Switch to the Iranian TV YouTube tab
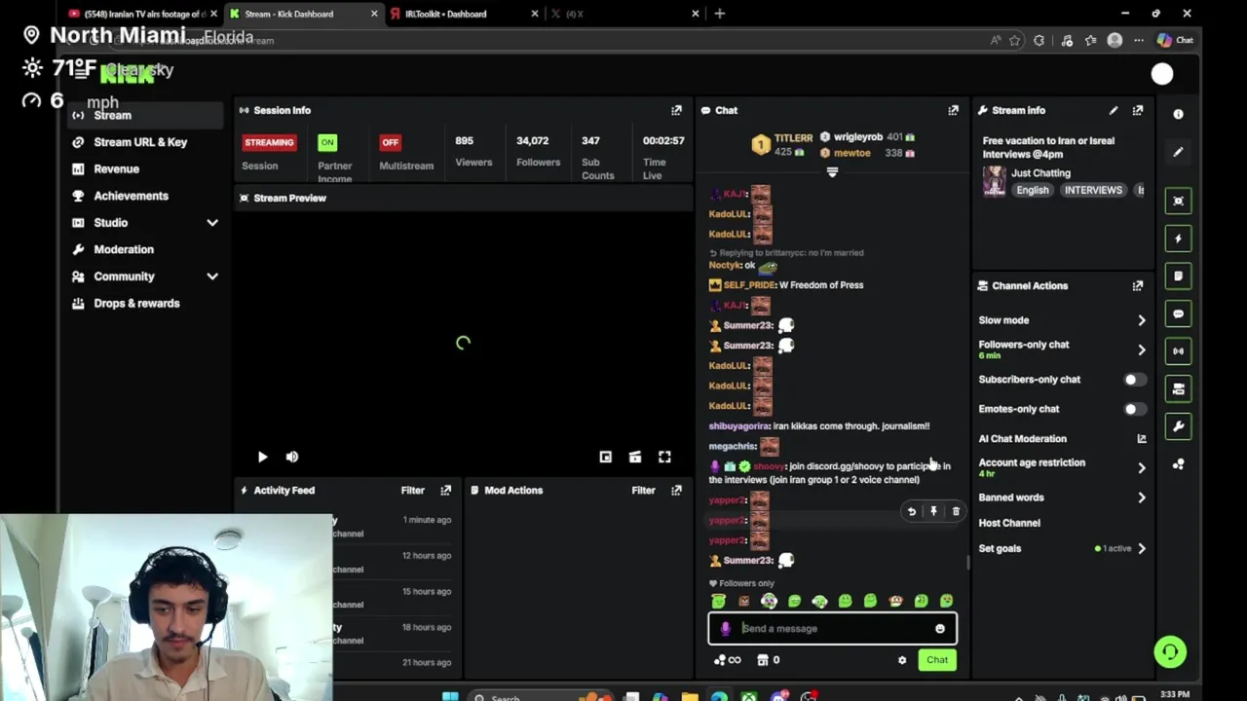The height and width of the screenshot is (701, 1247). pos(144,14)
